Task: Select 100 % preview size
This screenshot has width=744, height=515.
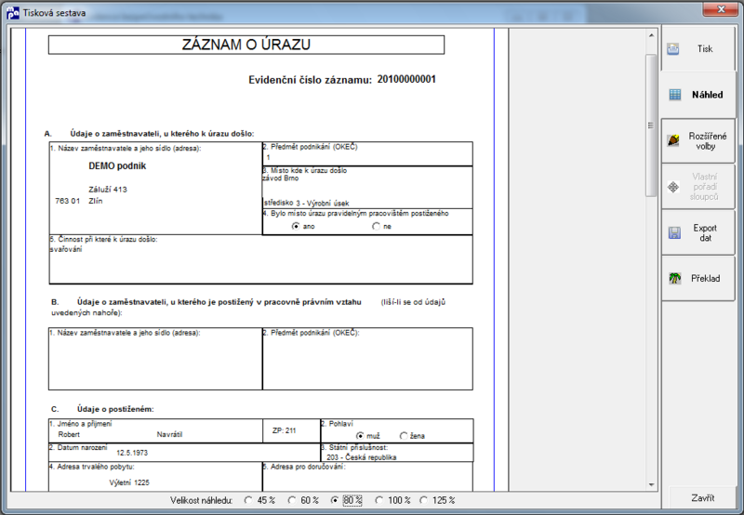Action: coord(379,500)
